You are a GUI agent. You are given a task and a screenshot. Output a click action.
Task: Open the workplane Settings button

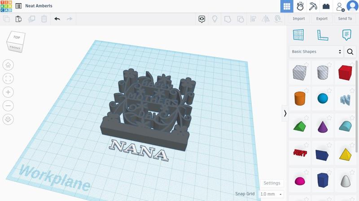[x=272, y=183]
